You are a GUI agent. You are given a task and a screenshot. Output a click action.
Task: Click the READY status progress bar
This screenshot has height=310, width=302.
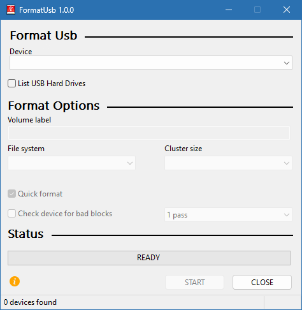pos(149,258)
